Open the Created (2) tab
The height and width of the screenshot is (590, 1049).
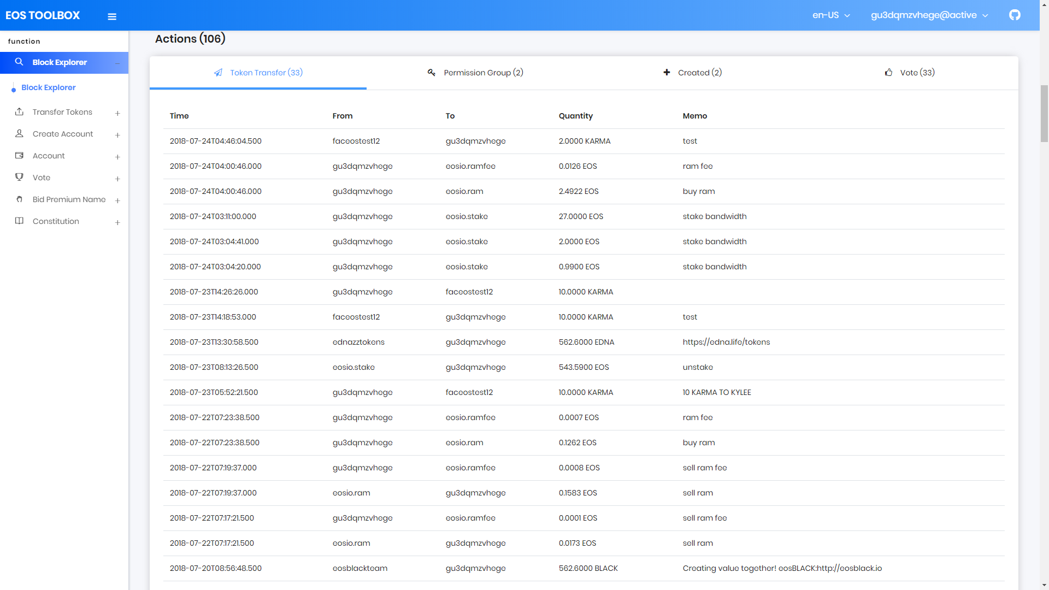pyautogui.click(x=692, y=73)
